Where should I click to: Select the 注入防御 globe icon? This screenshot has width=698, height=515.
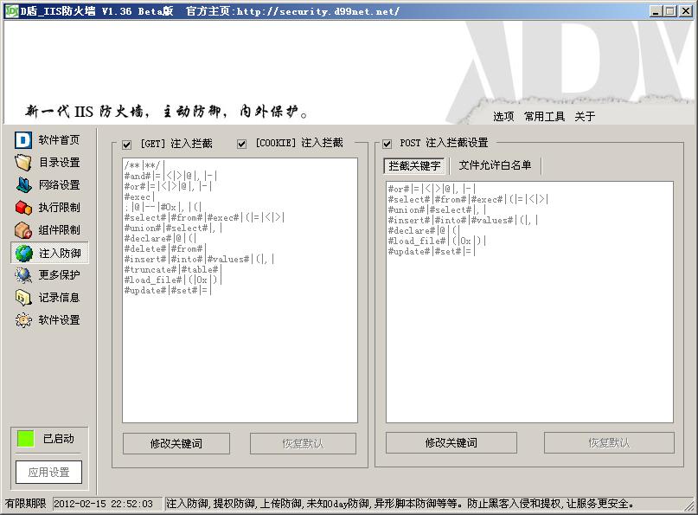pyautogui.click(x=23, y=253)
